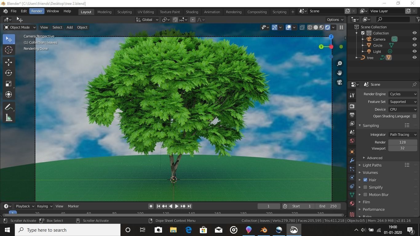
Task: Click the Options button
Action: coord(335,20)
